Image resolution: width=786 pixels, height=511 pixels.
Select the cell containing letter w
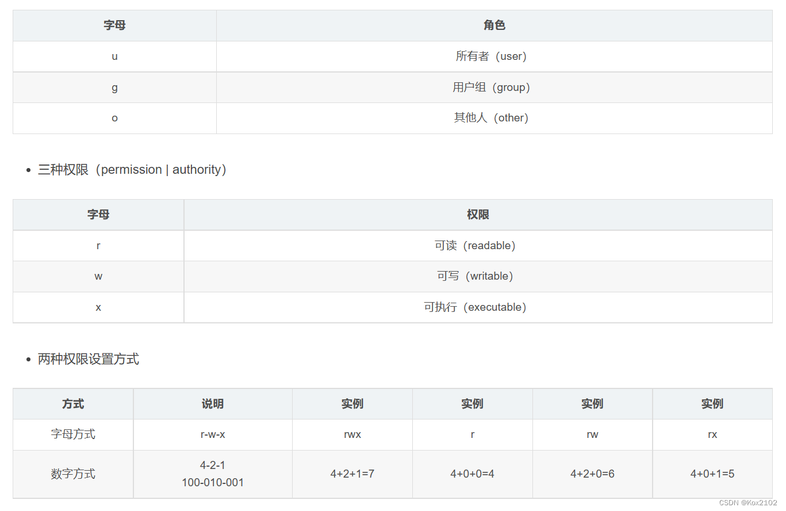point(98,276)
